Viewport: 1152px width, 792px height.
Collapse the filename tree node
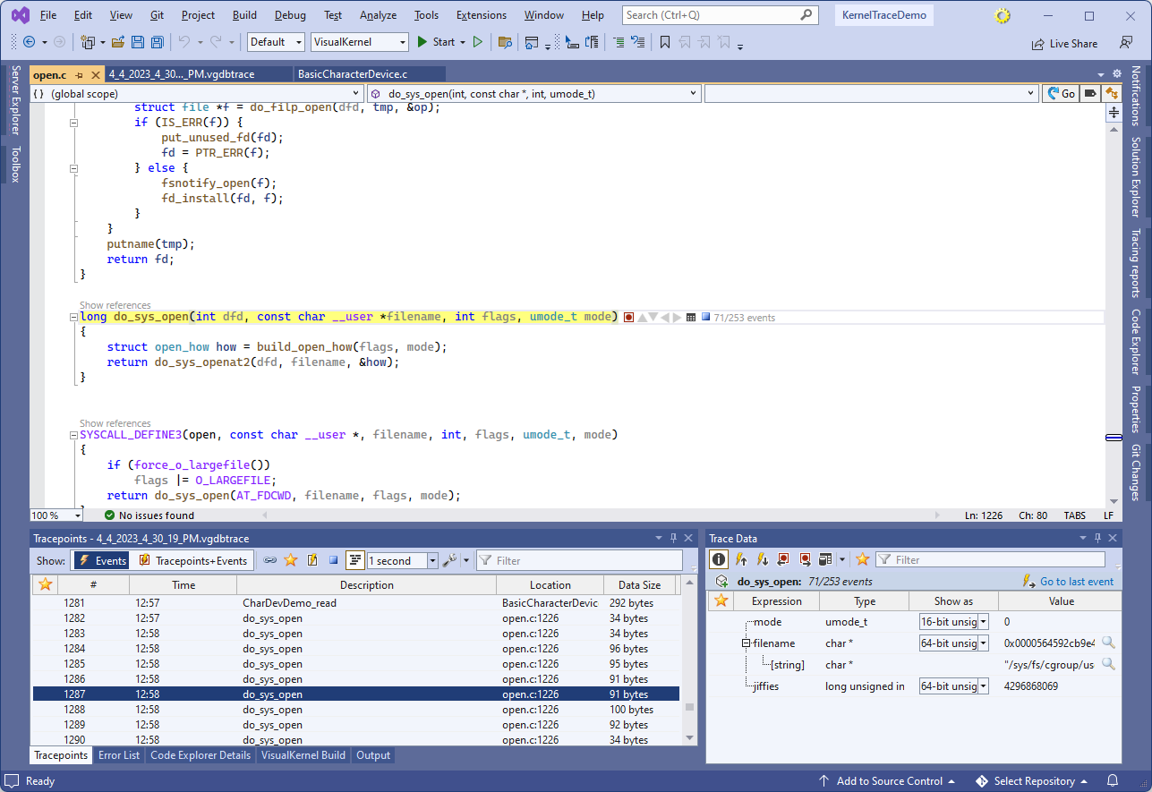(746, 643)
